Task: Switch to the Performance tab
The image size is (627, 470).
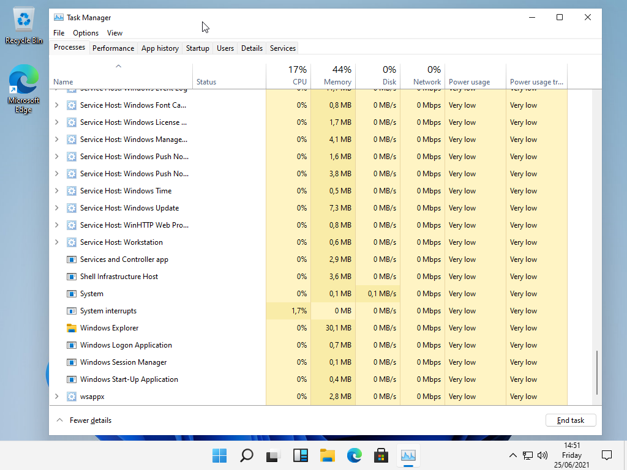Action: (x=113, y=48)
